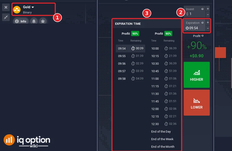Screen dimensions: 232x151
Task: Select the 10:00 expiration time
Action: (164, 48)
